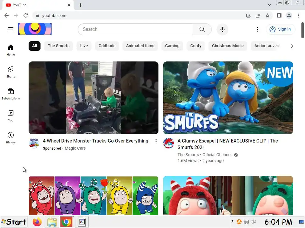Click the share page icon in address bar
This screenshot has width=305, height=228.
click(258, 15)
